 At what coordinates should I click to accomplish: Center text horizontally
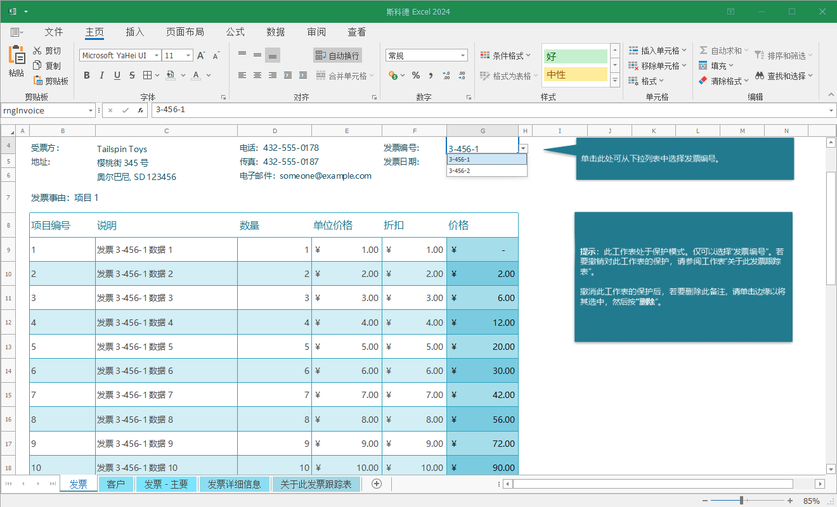click(257, 75)
